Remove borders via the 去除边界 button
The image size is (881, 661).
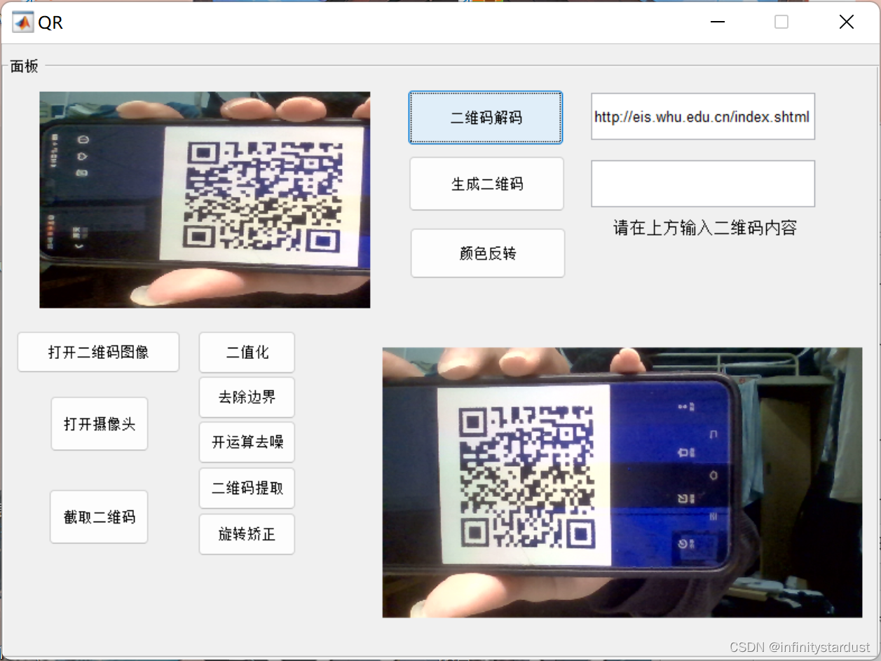[x=247, y=397]
